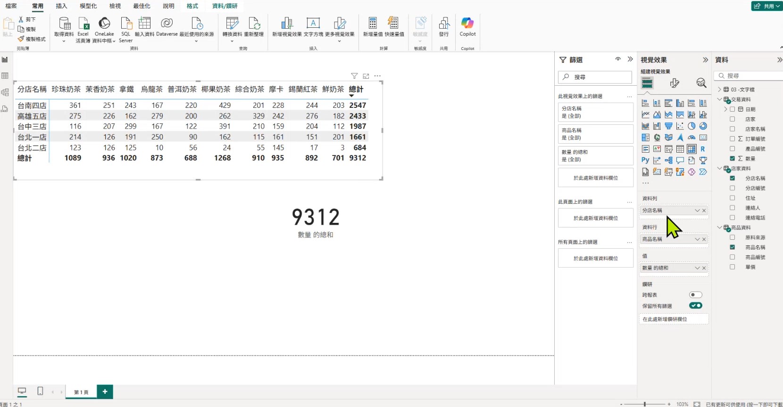Switch to the 模型化 ribbon tab
The height and width of the screenshot is (407, 783).
[x=88, y=6]
